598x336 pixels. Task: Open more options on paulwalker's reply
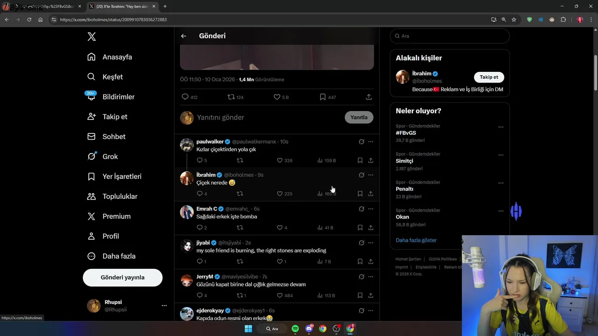click(x=370, y=141)
